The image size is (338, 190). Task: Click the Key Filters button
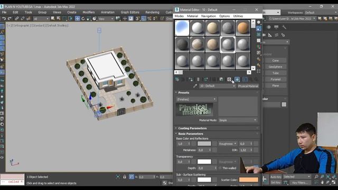tap(300, 183)
